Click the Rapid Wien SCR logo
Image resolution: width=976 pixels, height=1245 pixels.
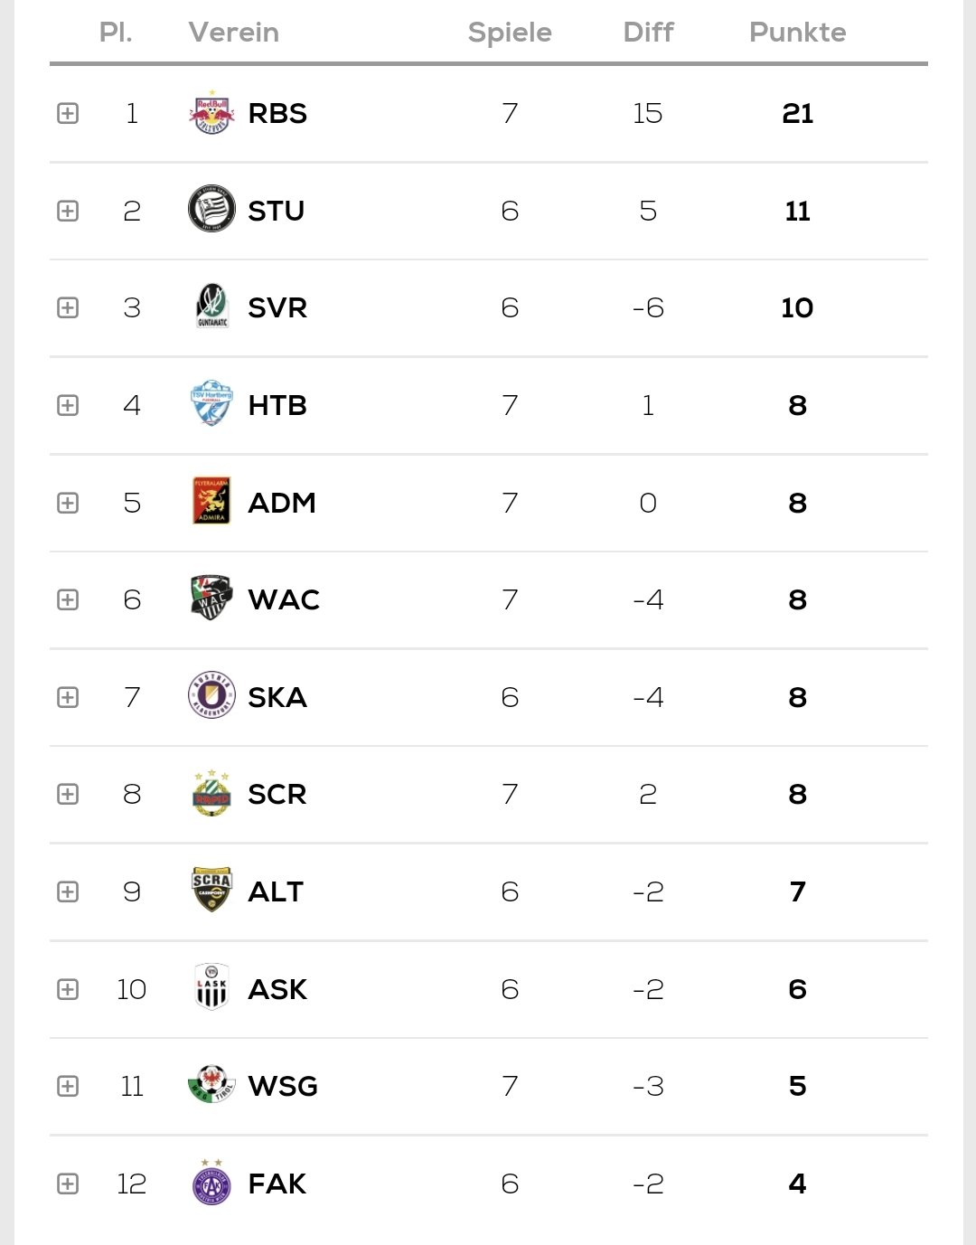click(x=211, y=793)
